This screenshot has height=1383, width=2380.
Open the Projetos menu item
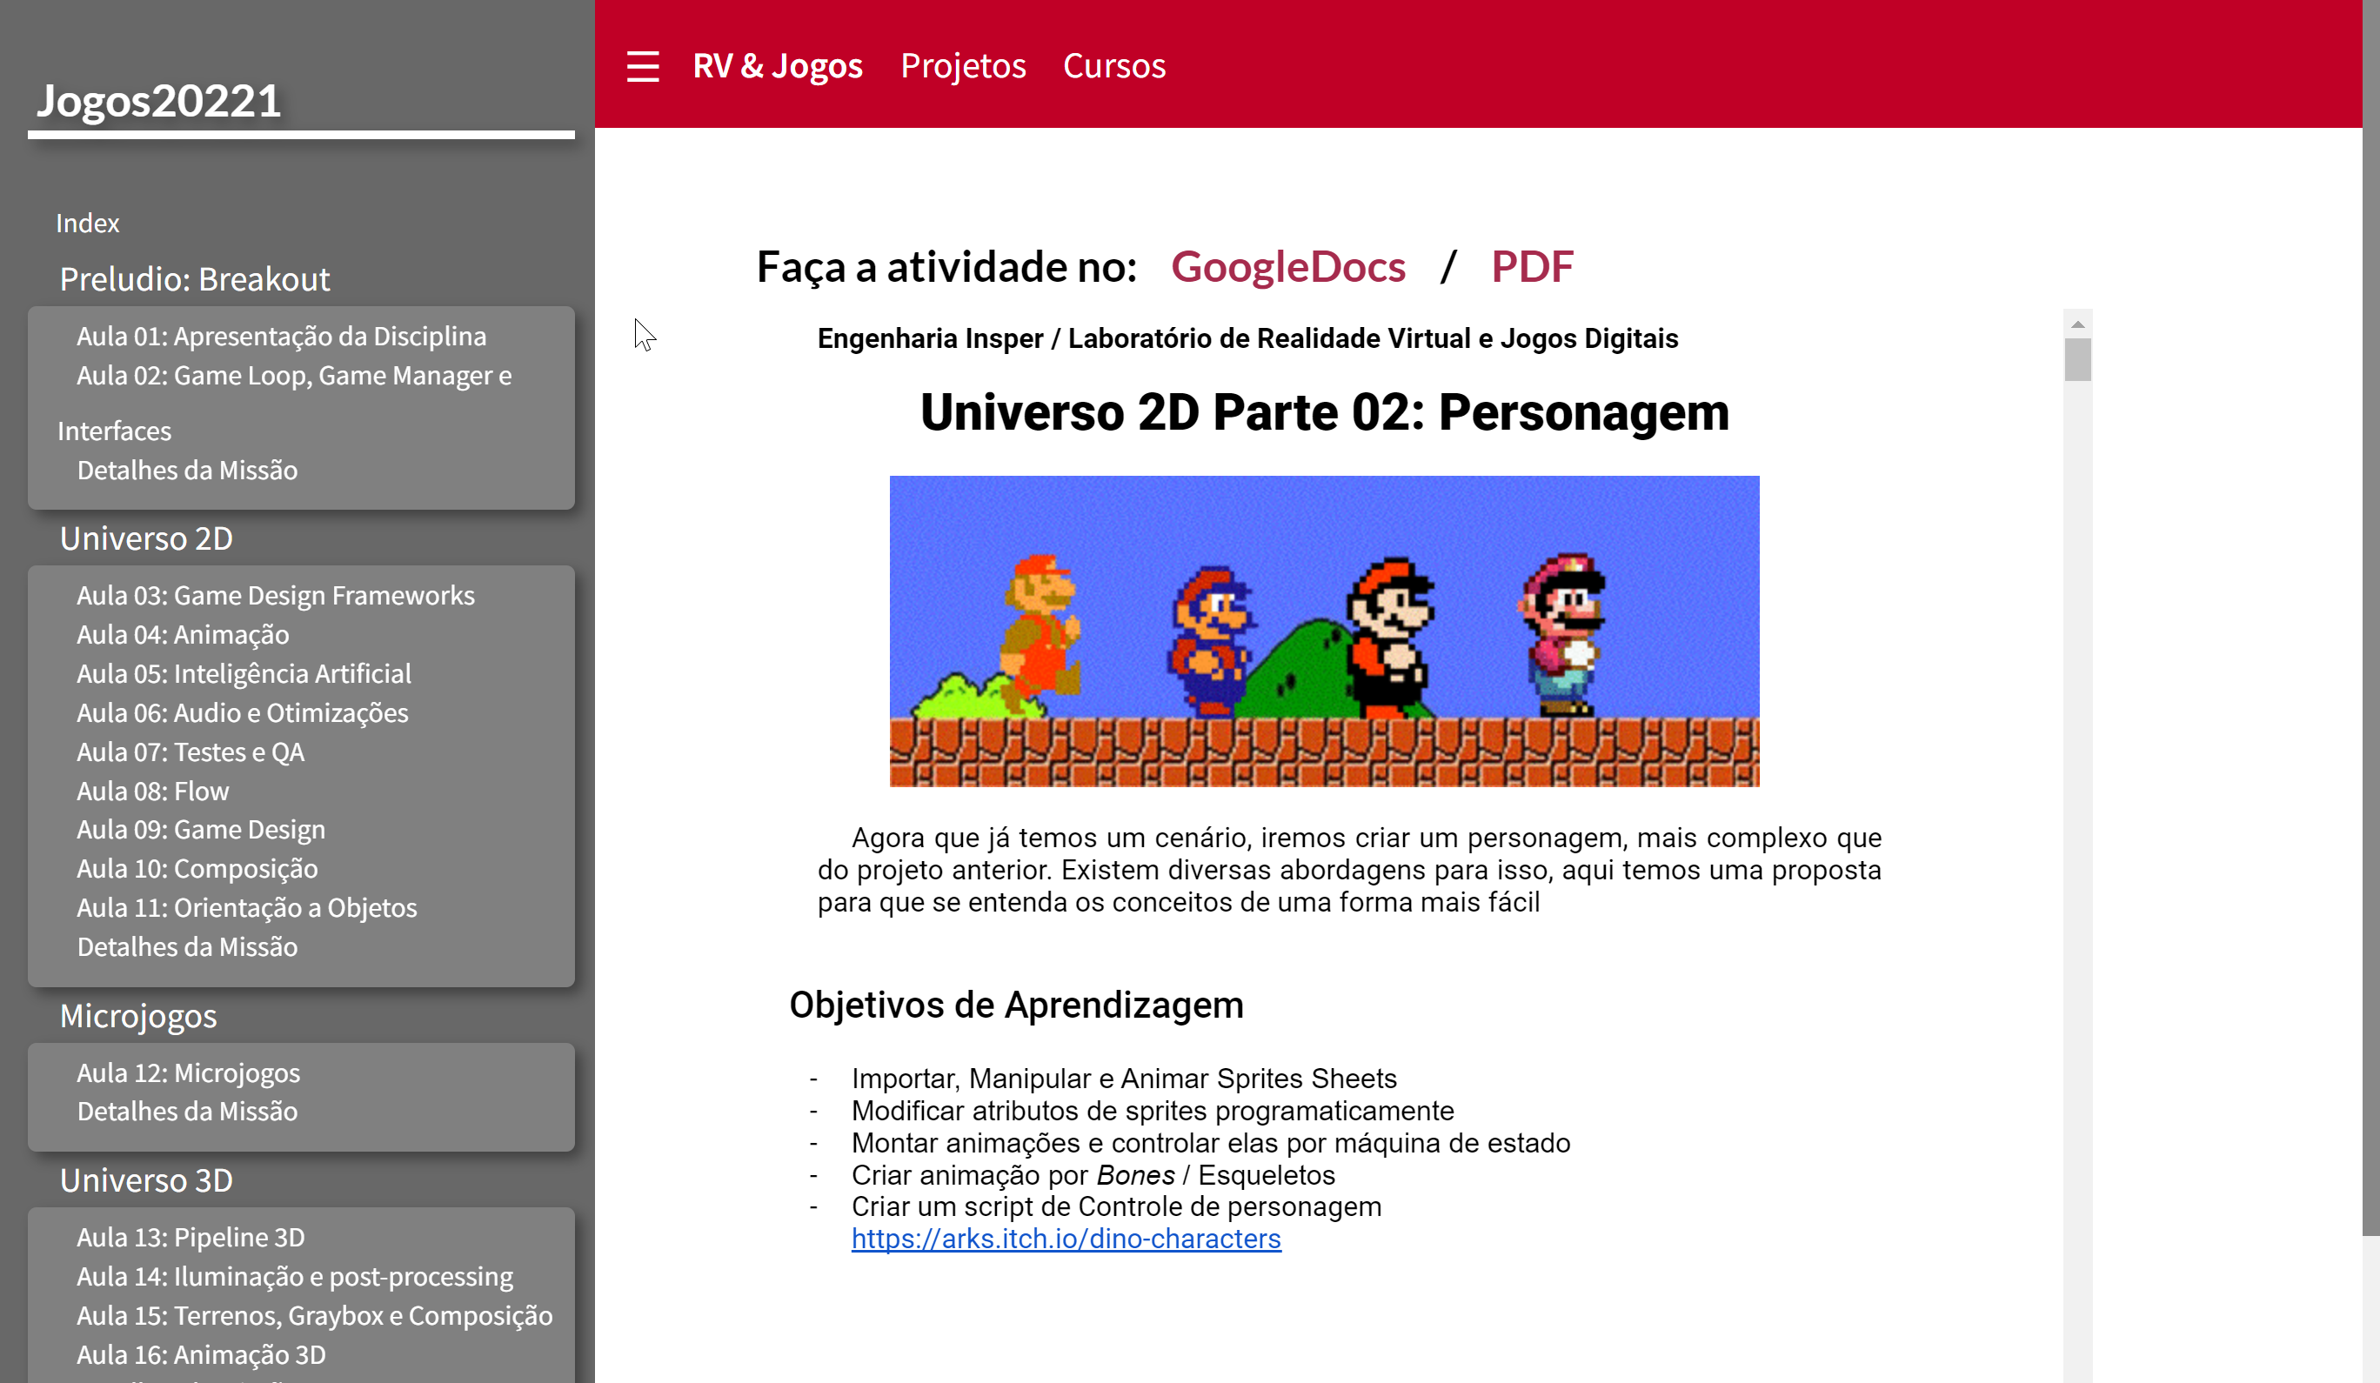tap(962, 66)
